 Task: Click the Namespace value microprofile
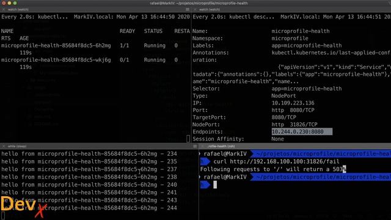click(290, 38)
